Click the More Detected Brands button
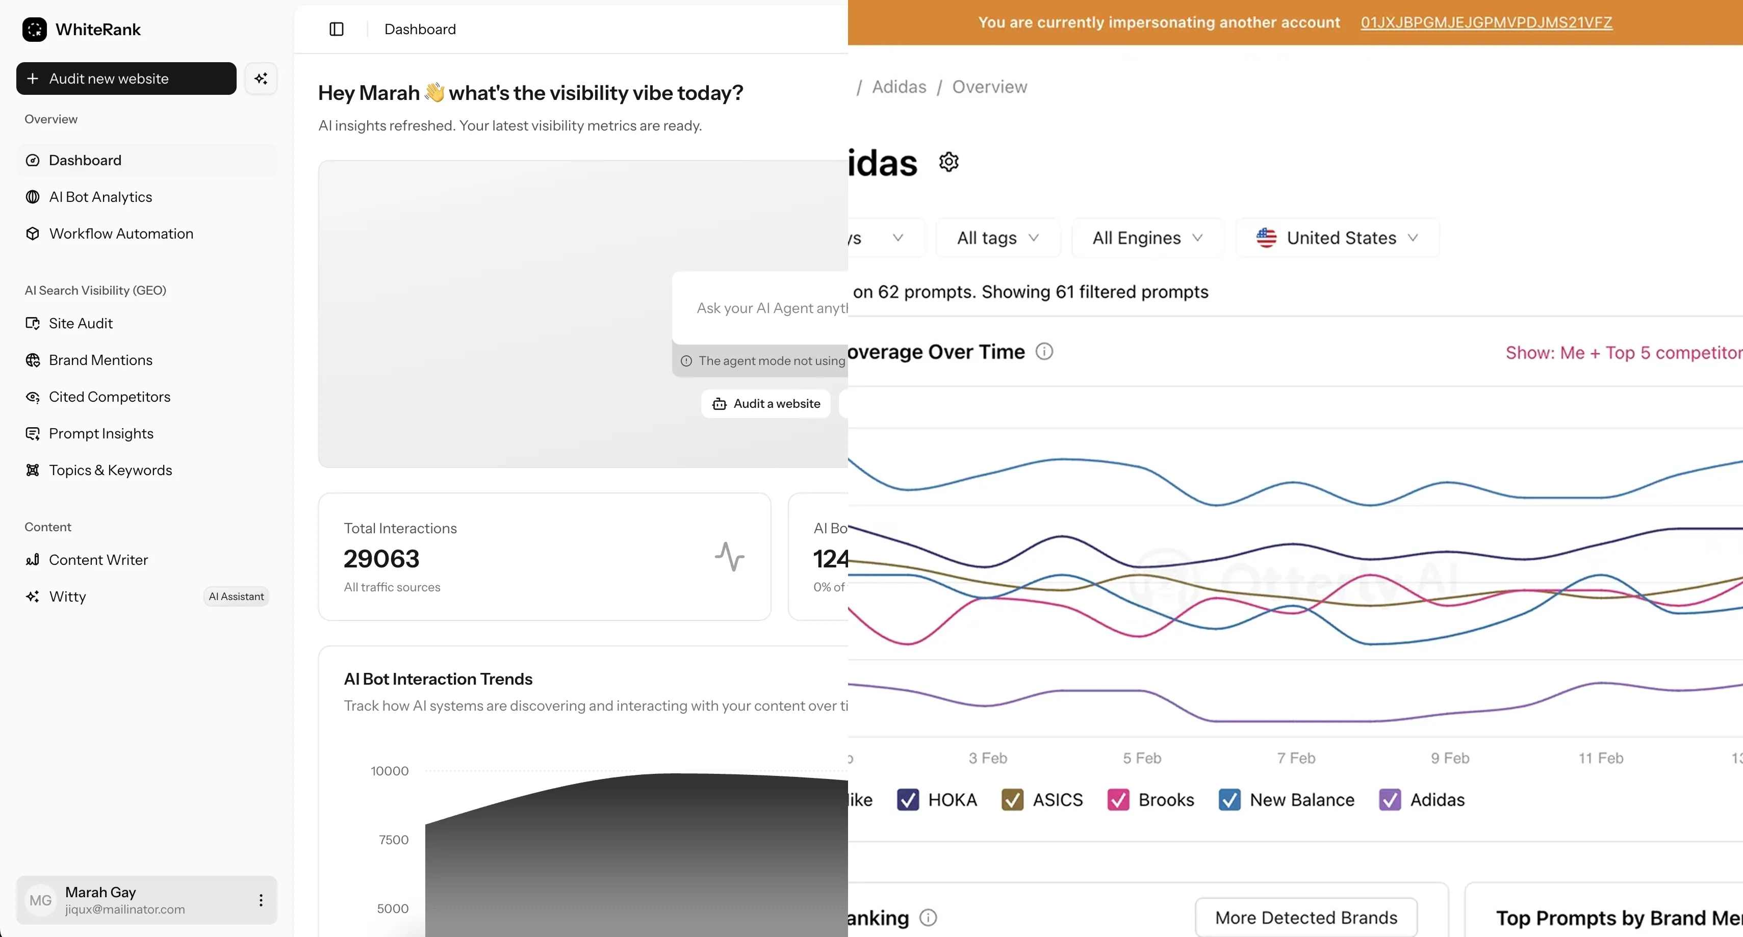This screenshot has height=937, width=1743. [x=1306, y=918]
